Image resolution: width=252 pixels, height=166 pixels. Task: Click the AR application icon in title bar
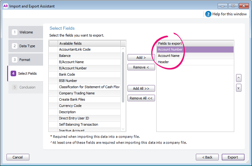click(5, 6)
